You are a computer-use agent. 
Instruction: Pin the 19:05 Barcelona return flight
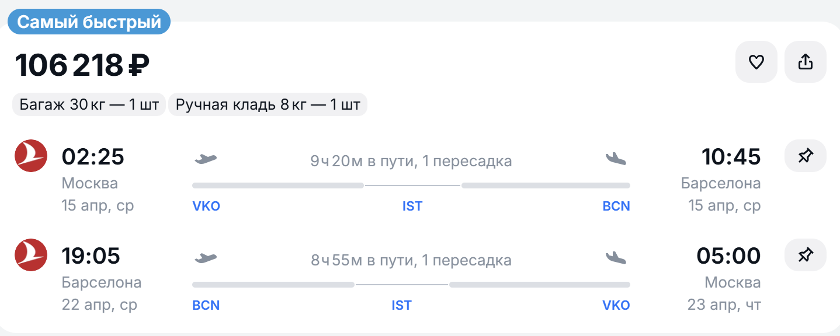coord(805,255)
